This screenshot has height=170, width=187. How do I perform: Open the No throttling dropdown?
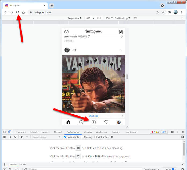click(122, 18)
